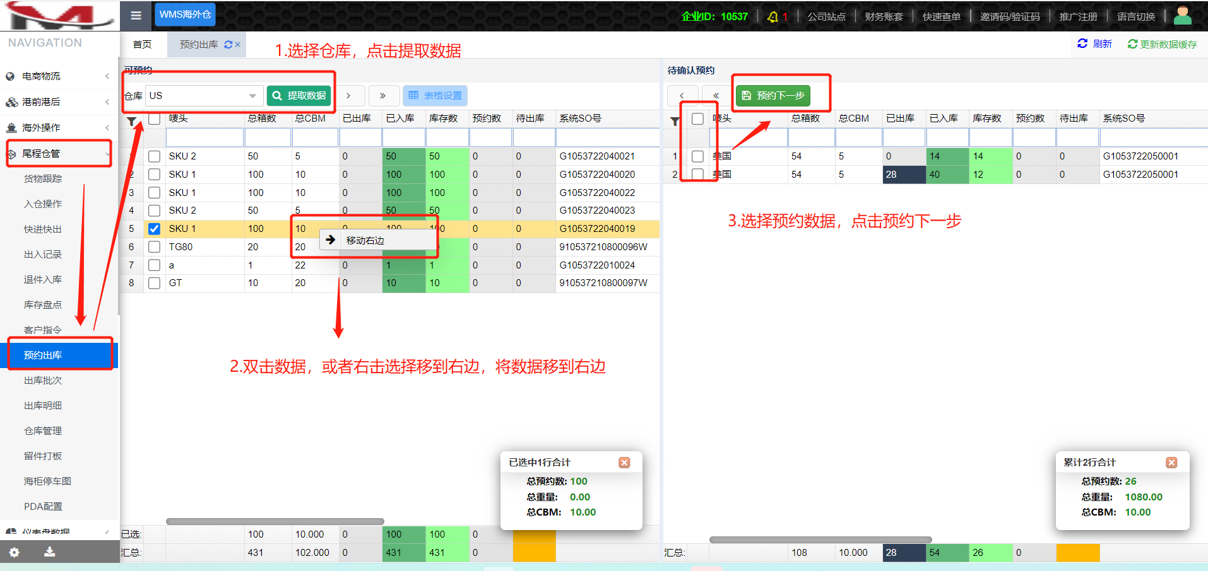
Task: Toggle select-all checkbox in 可预约 table header
Action: pyautogui.click(x=154, y=118)
